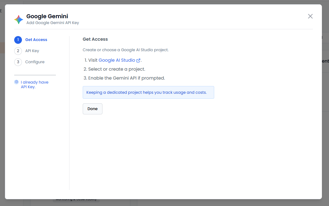Click the 'Select or create a project' instruction
The image size is (329, 206).
117,69
